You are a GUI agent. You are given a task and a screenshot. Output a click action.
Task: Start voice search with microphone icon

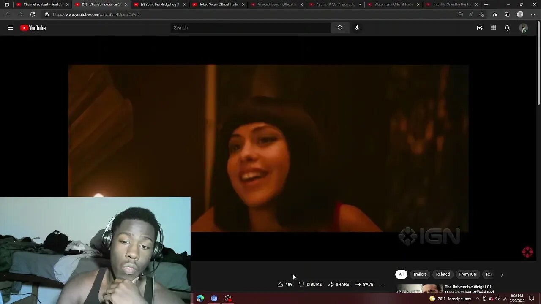point(357,28)
